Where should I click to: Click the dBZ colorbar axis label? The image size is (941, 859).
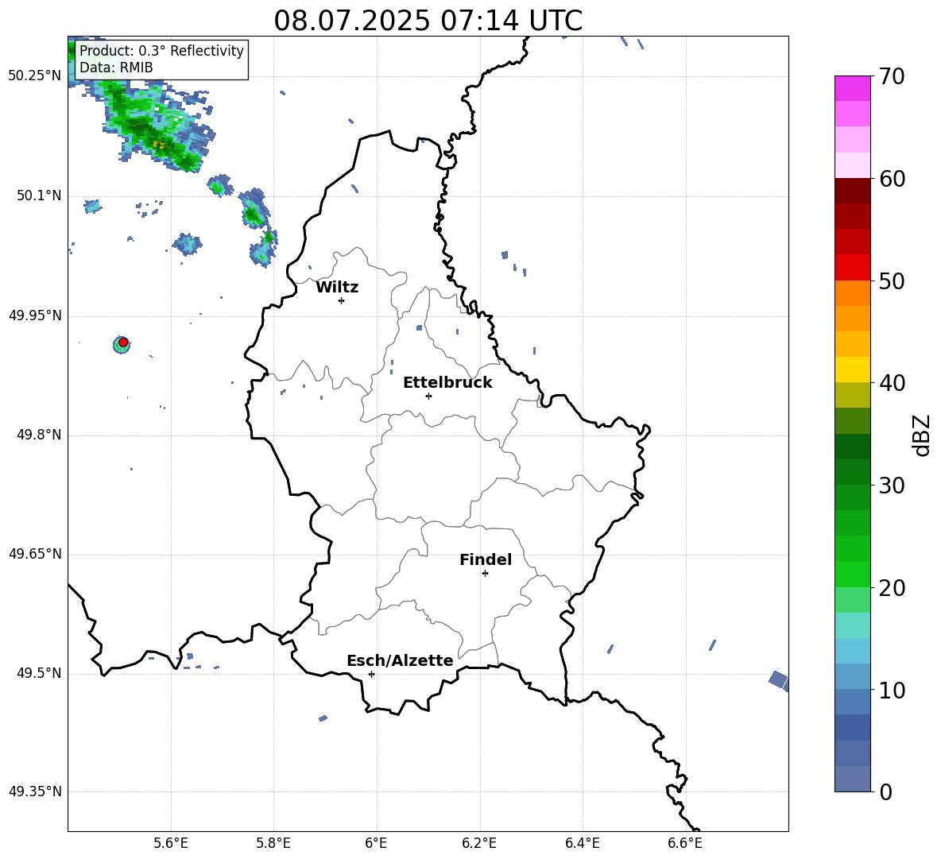pos(922,435)
